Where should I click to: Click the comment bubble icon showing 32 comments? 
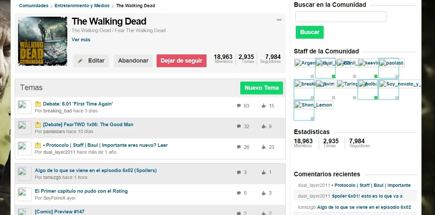[x=239, y=127]
